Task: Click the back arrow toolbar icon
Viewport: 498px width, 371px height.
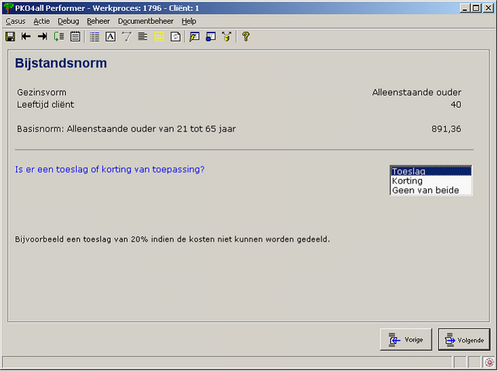Action: [26, 36]
